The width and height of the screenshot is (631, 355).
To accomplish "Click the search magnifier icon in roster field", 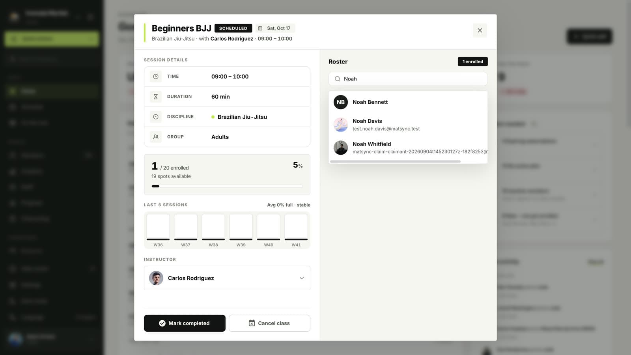I will [338, 79].
